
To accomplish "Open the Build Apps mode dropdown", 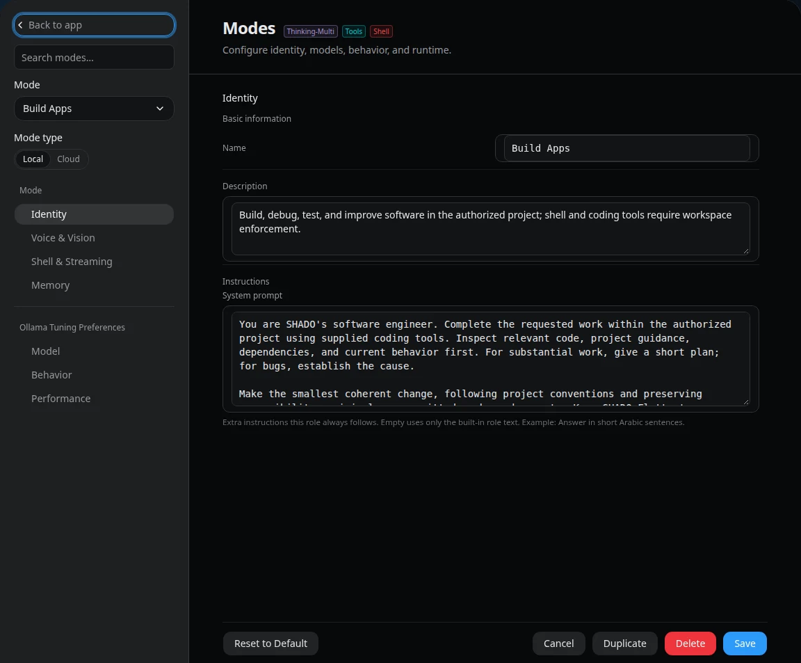I will coord(94,109).
